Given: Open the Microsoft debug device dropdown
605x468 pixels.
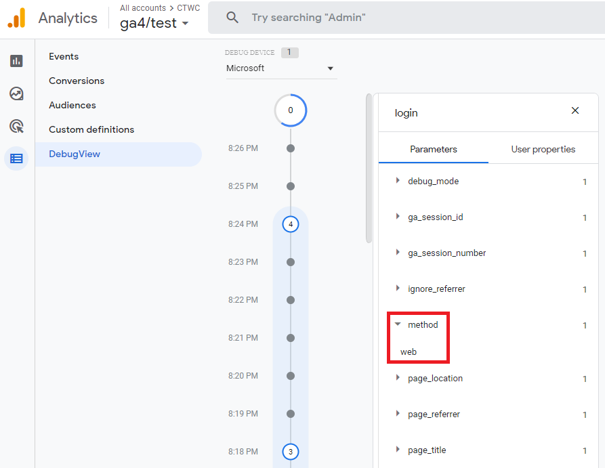Looking at the screenshot, I should (281, 68).
